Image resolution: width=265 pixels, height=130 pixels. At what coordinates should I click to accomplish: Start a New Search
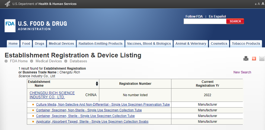coord(242,72)
